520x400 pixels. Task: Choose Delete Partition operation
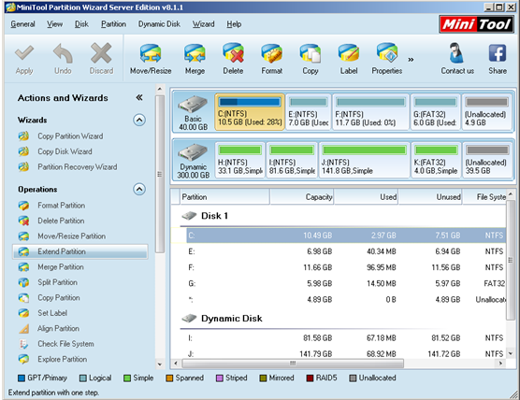point(61,221)
